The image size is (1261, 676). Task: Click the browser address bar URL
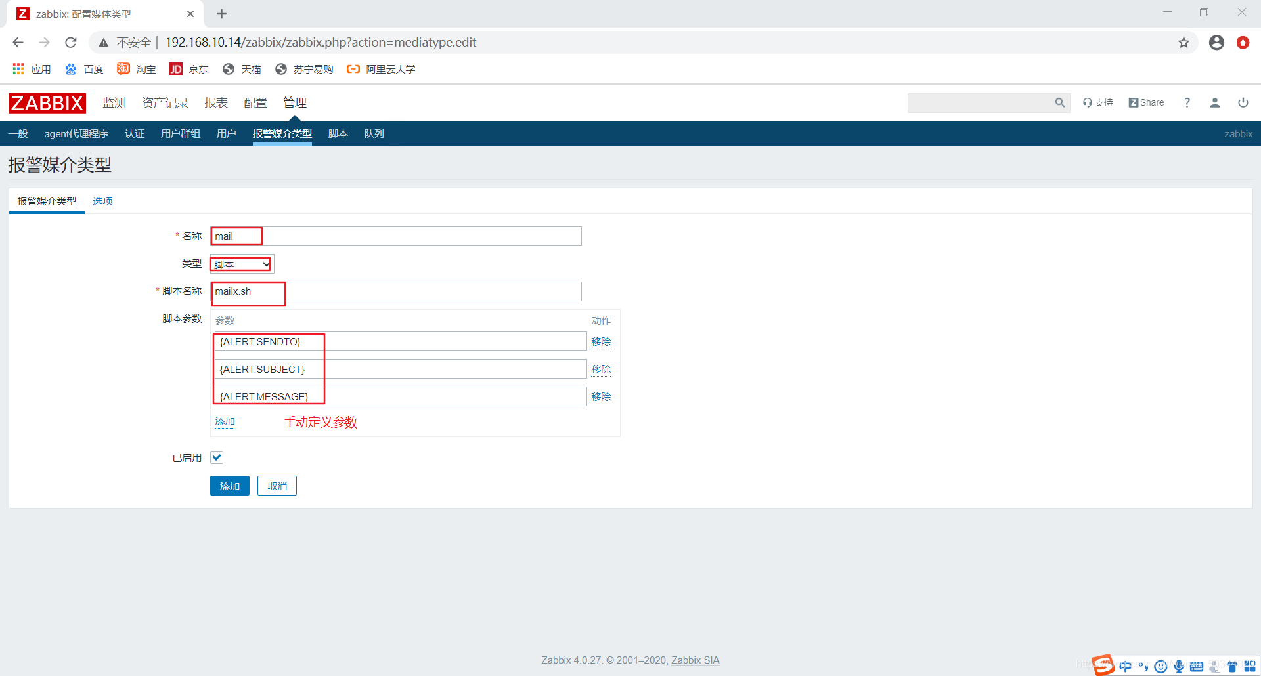[x=321, y=43]
